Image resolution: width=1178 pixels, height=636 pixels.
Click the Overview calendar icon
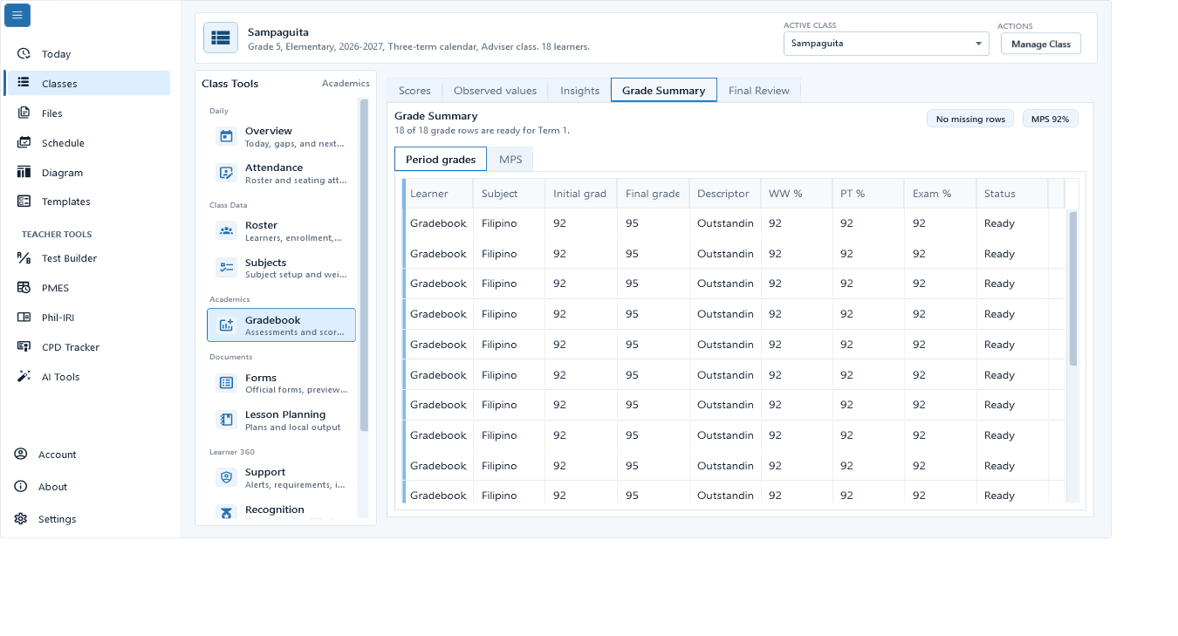pyautogui.click(x=226, y=136)
